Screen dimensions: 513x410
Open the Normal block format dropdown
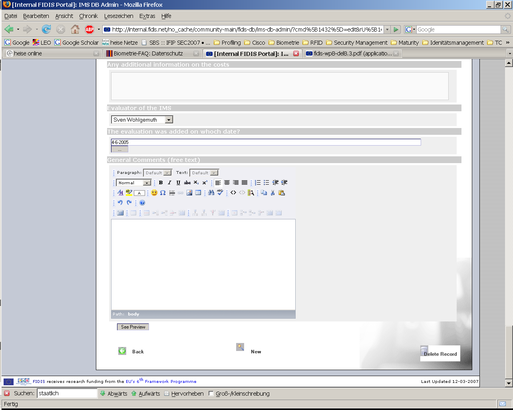pos(147,183)
